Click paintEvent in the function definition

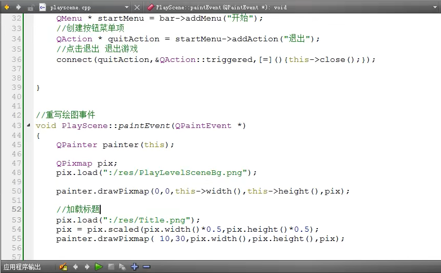(x=144, y=126)
